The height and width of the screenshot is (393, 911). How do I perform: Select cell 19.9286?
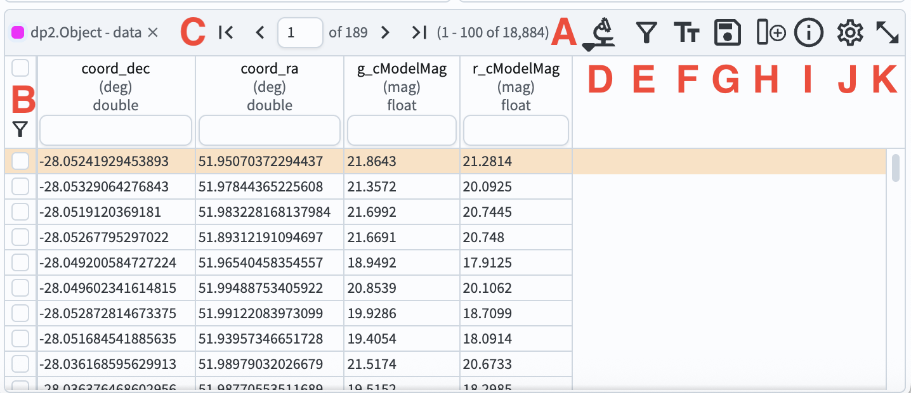point(402,314)
